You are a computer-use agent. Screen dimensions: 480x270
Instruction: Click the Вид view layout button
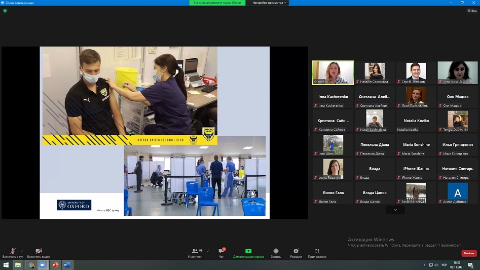471,10
